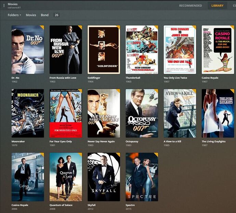This screenshot has width=236, height=213.
Task: Click the You Only Live Twice title
Action: (175, 78)
